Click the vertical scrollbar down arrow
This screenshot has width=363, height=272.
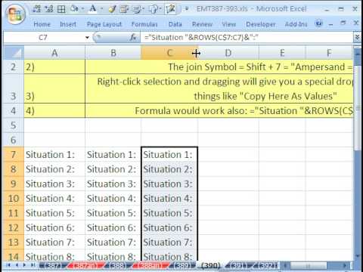pyautogui.click(x=357, y=256)
